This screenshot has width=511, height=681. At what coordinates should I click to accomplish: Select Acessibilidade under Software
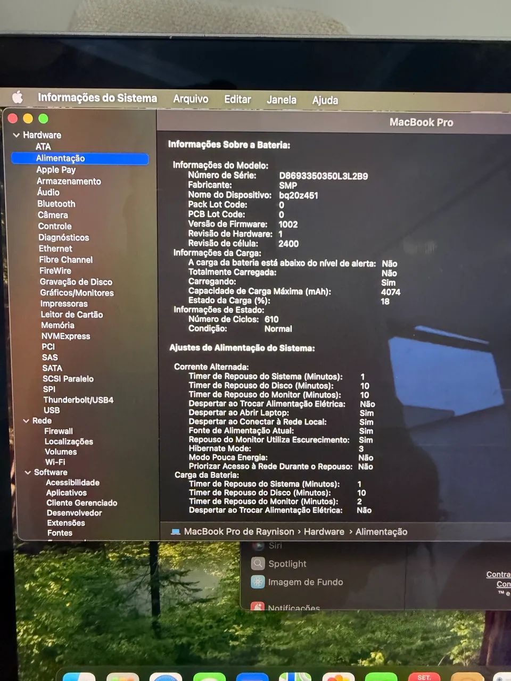pos(72,483)
